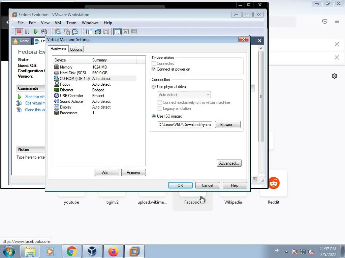Viewport: 345px width, 258px height.
Task: Open the Auto detect physical drive dropdown
Action: pyautogui.click(x=184, y=95)
